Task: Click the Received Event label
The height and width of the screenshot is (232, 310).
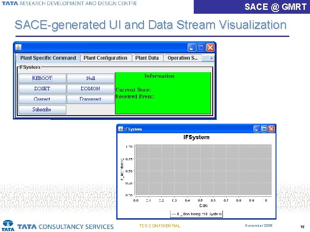Action: pyautogui.click(x=135, y=97)
